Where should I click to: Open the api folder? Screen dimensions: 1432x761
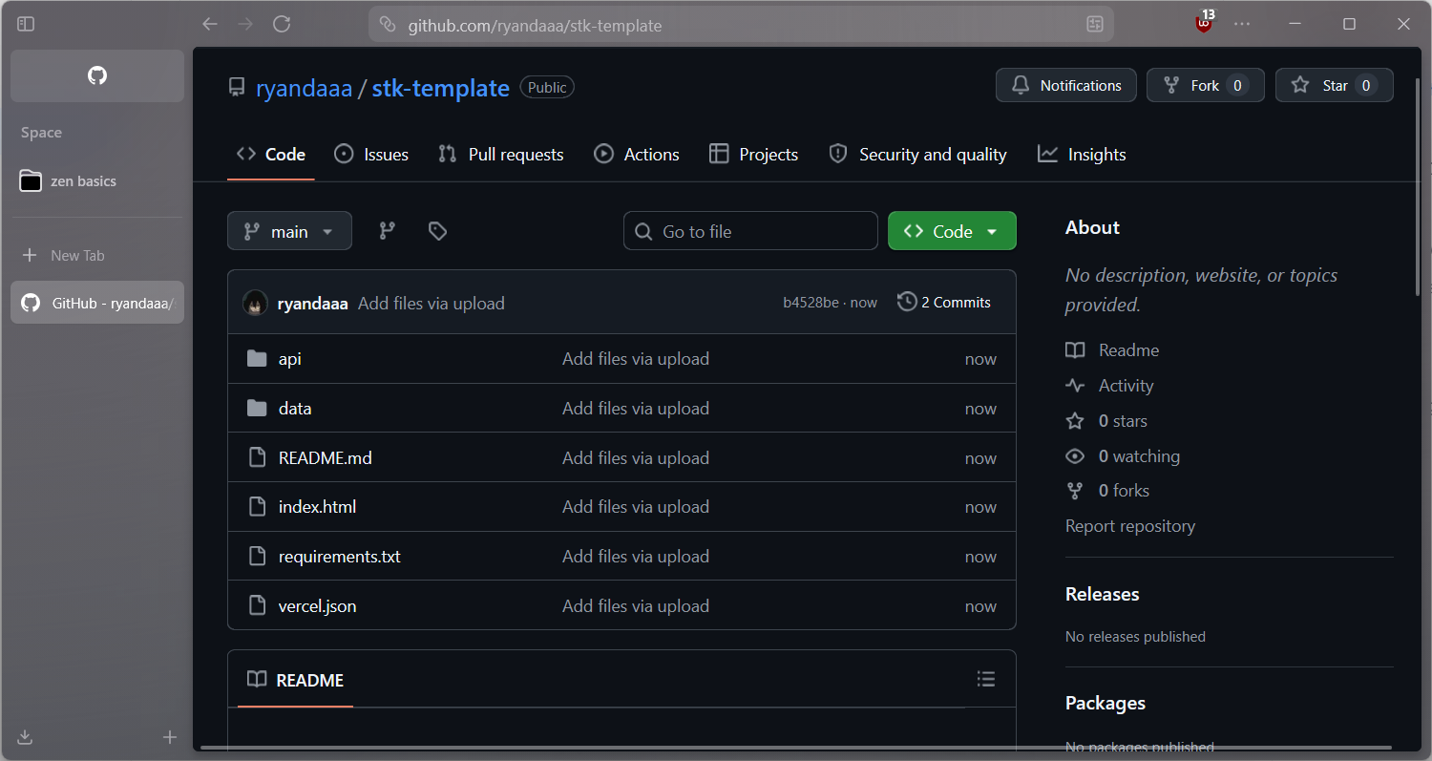(x=290, y=359)
